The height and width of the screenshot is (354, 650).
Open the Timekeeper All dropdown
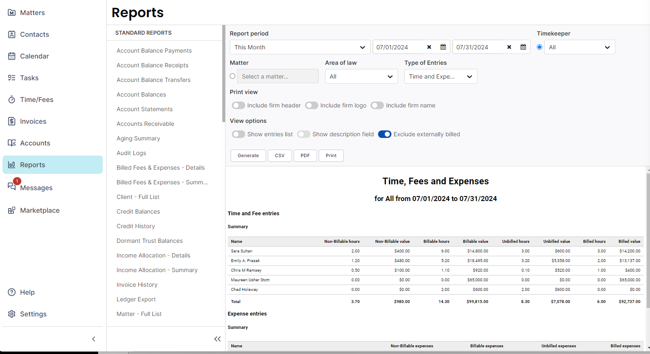pyautogui.click(x=580, y=47)
